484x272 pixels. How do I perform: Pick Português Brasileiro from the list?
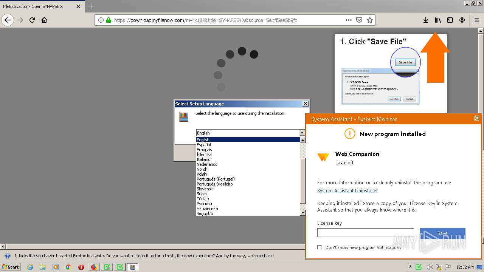coord(248,184)
